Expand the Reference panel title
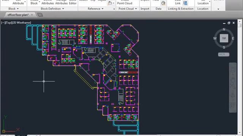Image resolution: width=243 pixels, height=136 pixels. click(95, 9)
